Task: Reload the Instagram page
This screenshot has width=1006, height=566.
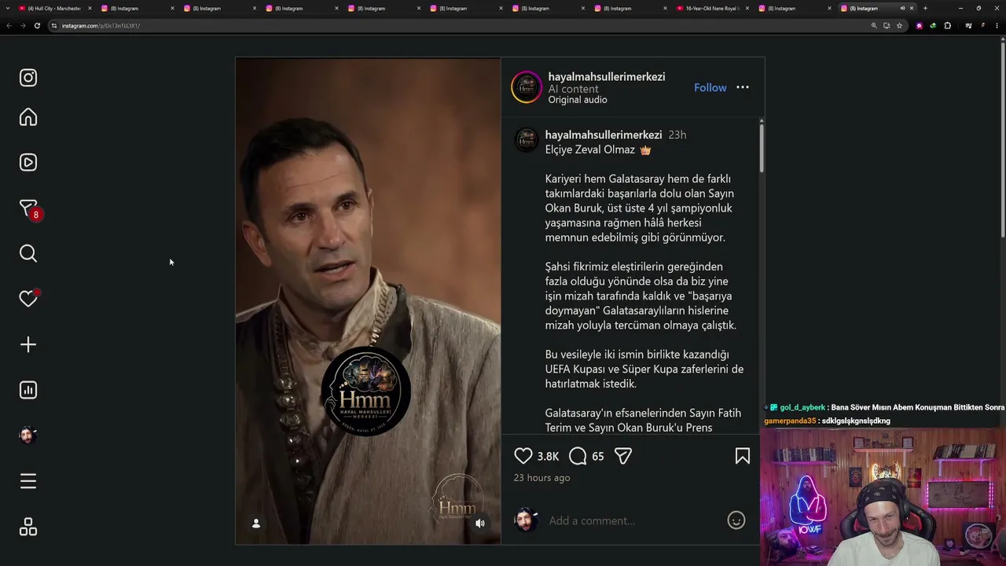Action: tap(37, 25)
